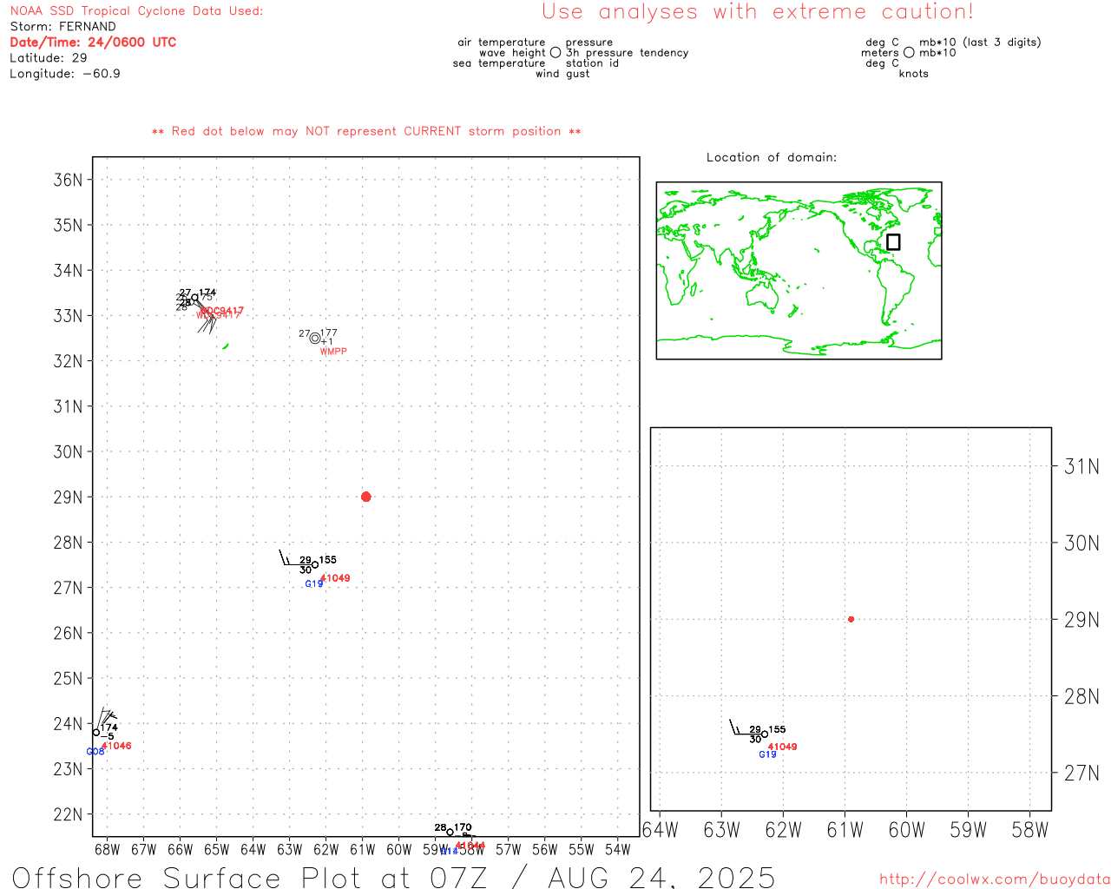Click 'Storm: FERNAND' text

pos(62,27)
